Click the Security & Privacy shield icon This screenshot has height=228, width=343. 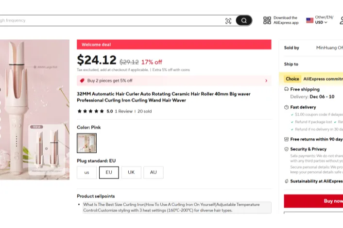pos(286,149)
